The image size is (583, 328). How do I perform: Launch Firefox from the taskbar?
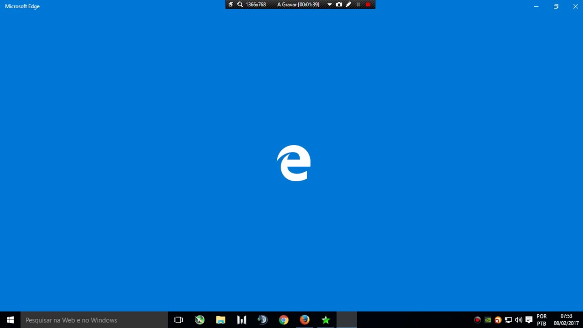[x=305, y=320]
